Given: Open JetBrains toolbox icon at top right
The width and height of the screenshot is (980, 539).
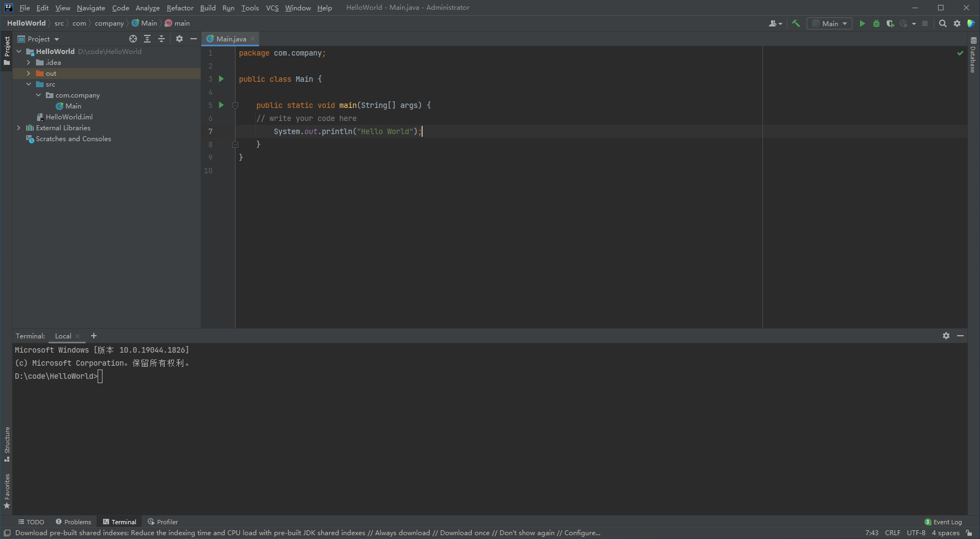Looking at the screenshot, I should (x=971, y=23).
